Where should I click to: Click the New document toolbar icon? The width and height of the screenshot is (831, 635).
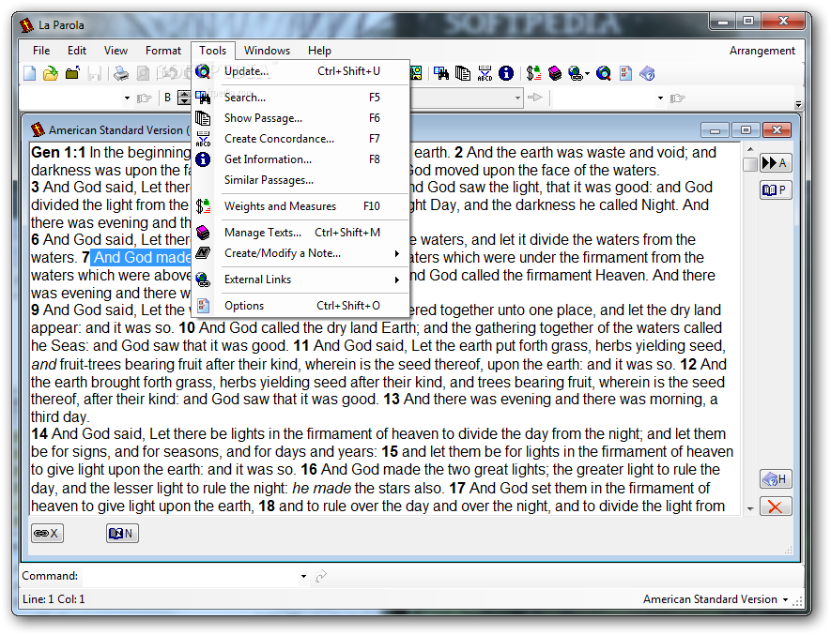point(30,73)
